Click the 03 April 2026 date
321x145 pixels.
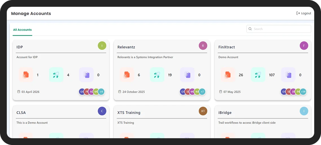coord(30,92)
